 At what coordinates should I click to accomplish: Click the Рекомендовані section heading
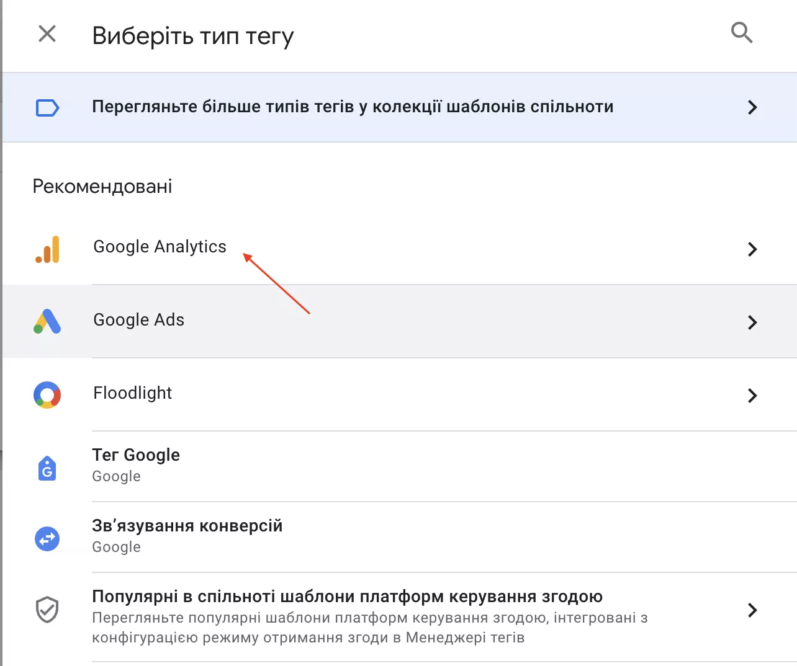pyautogui.click(x=102, y=186)
